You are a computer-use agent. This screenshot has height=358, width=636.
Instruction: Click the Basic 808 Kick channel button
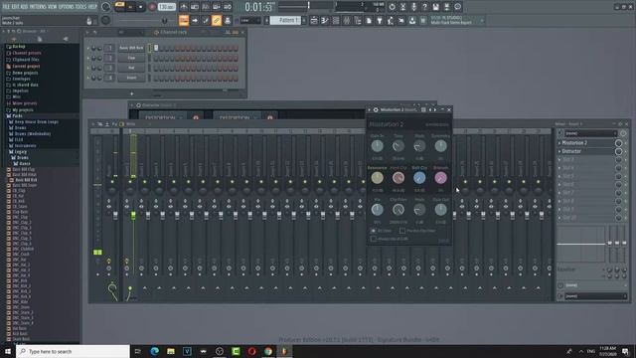[x=131, y=48]
